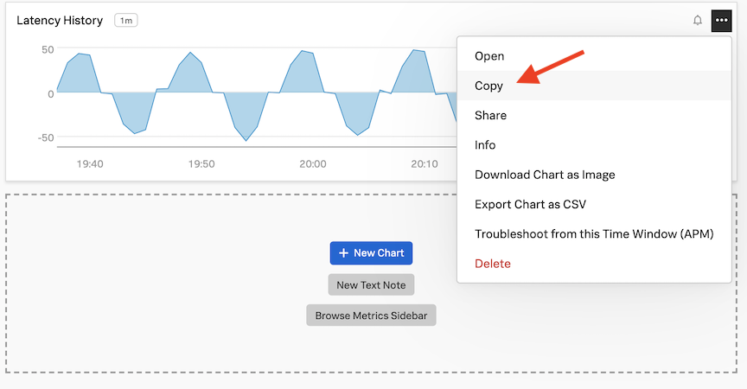Image resolution: width=747 pixels, height=389 pixels.
Task: Choose Delete from the chart menu
Action: tap(493, 263)
